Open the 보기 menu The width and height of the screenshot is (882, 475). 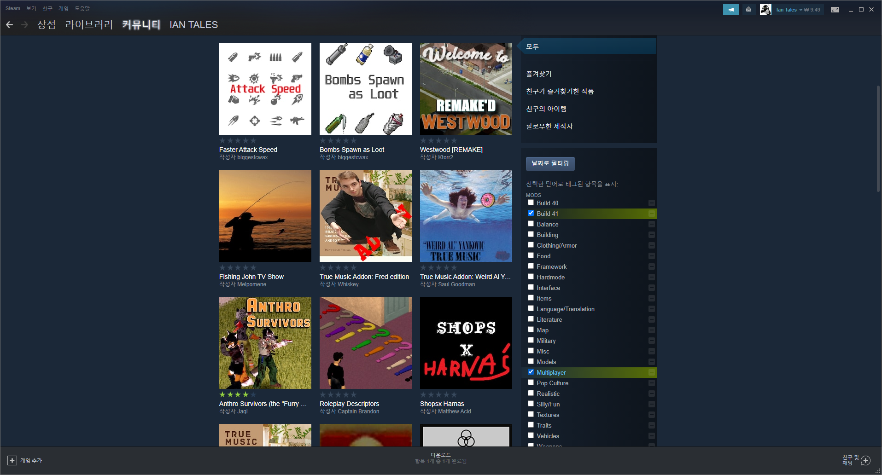31,8
